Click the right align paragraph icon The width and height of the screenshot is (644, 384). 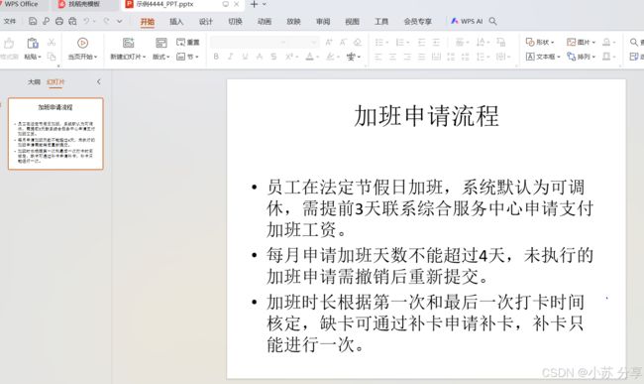407,57
